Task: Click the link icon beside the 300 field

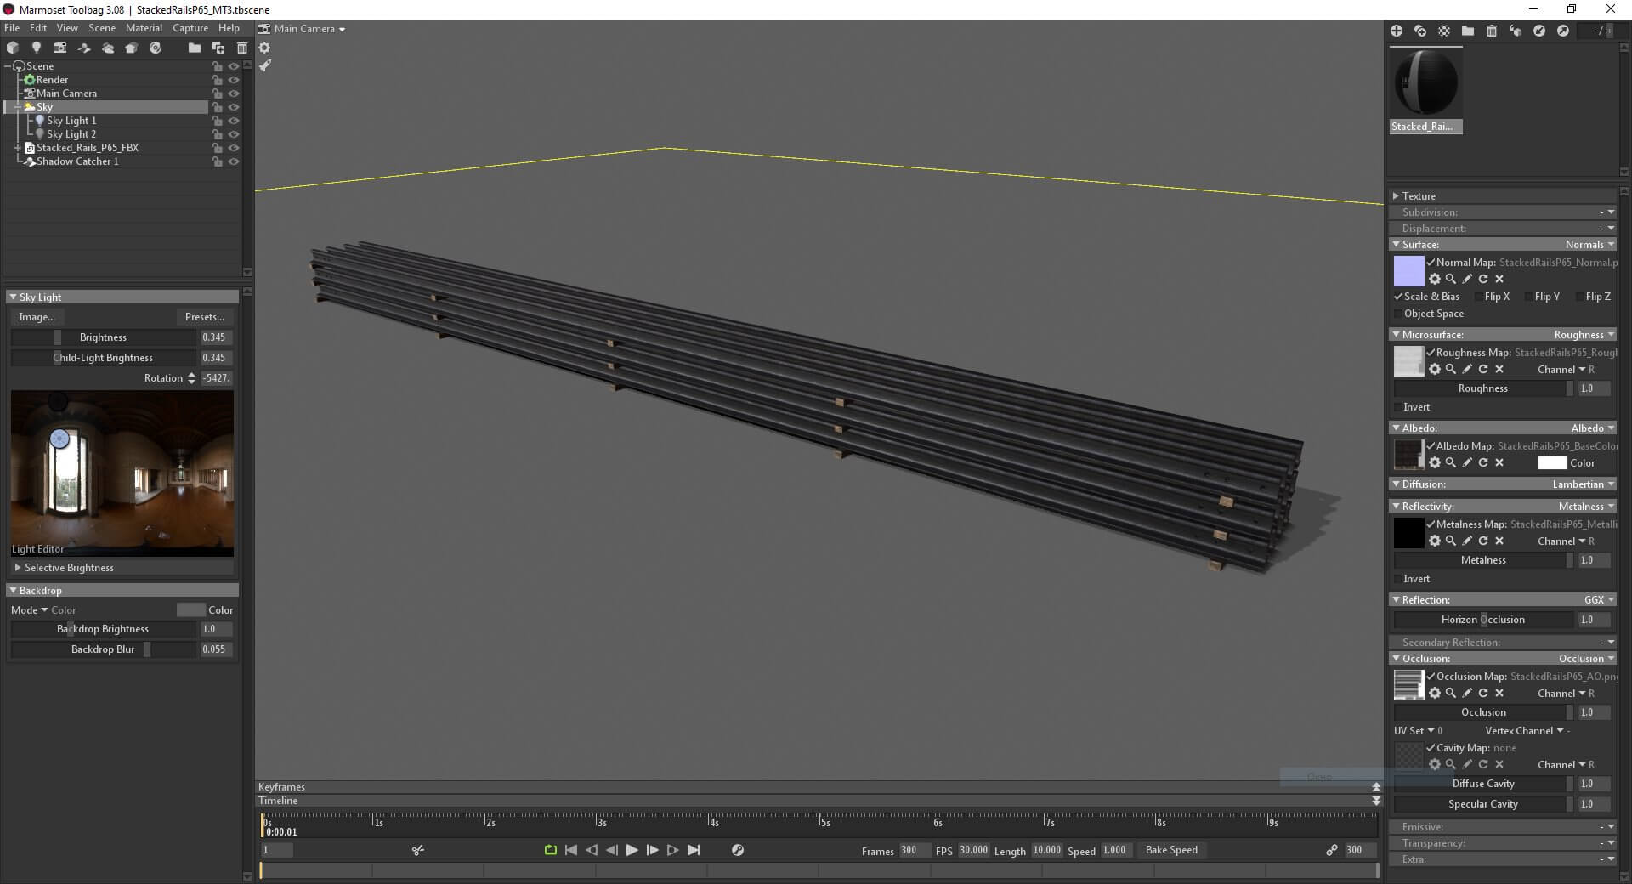Action: point(1332,850)
